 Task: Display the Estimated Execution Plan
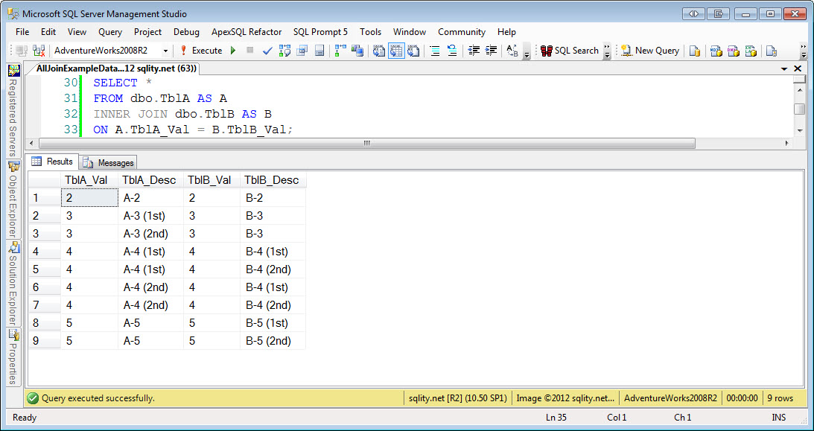pos(284,51)
